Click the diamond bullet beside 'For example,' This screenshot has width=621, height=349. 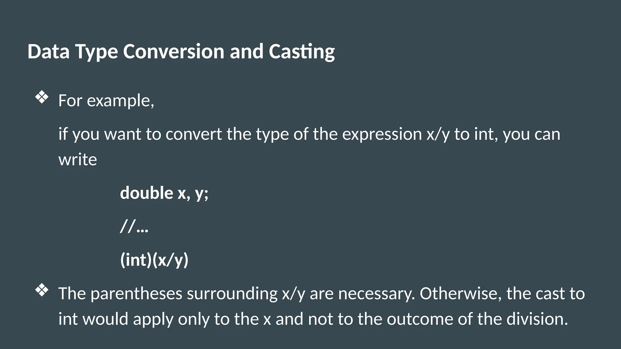click(x=42, y=98)
